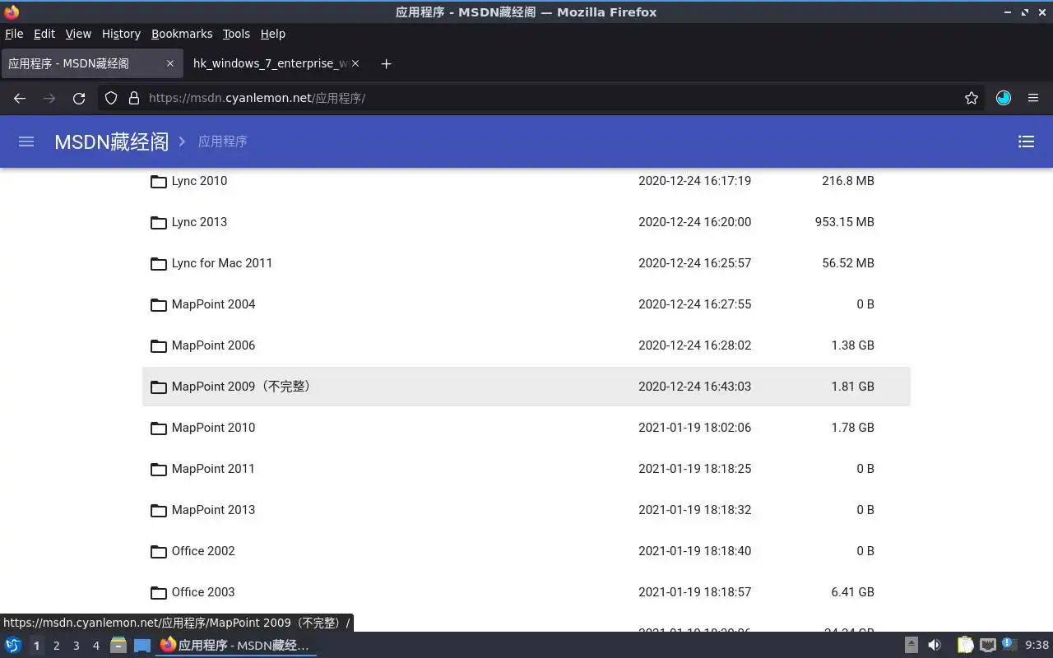The image size is (1053, 658).
Task: Close the 应用程序 - MSDN藏经阁 tab
Action: [x=170, y=63]
